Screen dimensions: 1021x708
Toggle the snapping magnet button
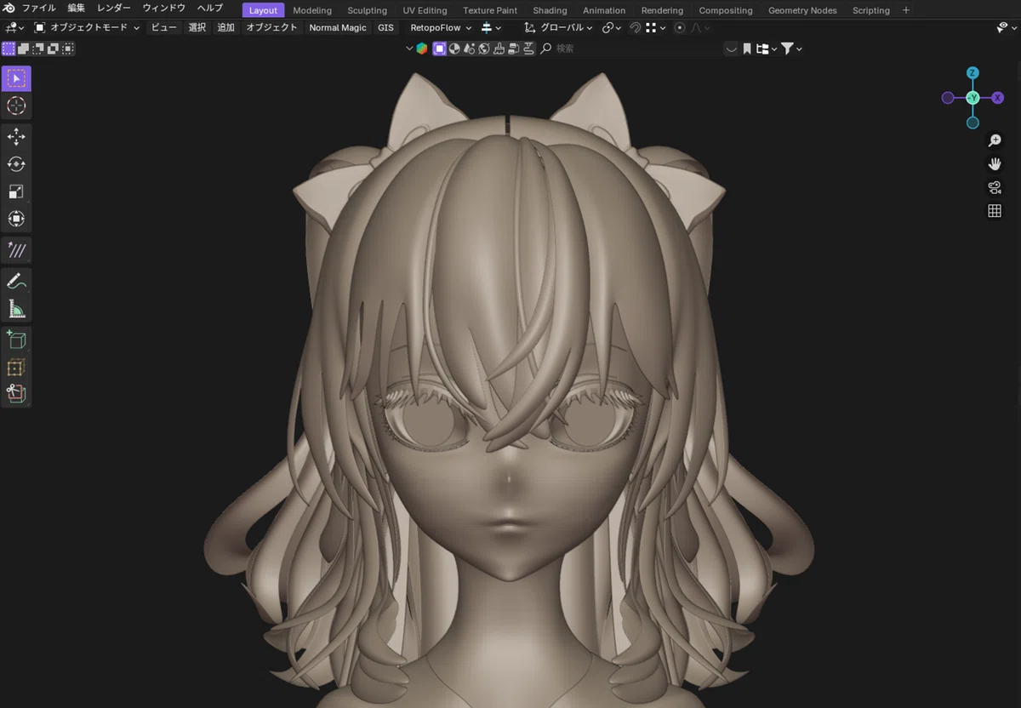[x=635, y=28]
